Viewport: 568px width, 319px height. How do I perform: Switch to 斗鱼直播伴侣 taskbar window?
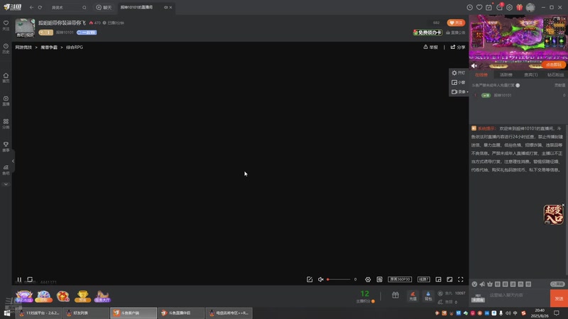pos(181,313)
